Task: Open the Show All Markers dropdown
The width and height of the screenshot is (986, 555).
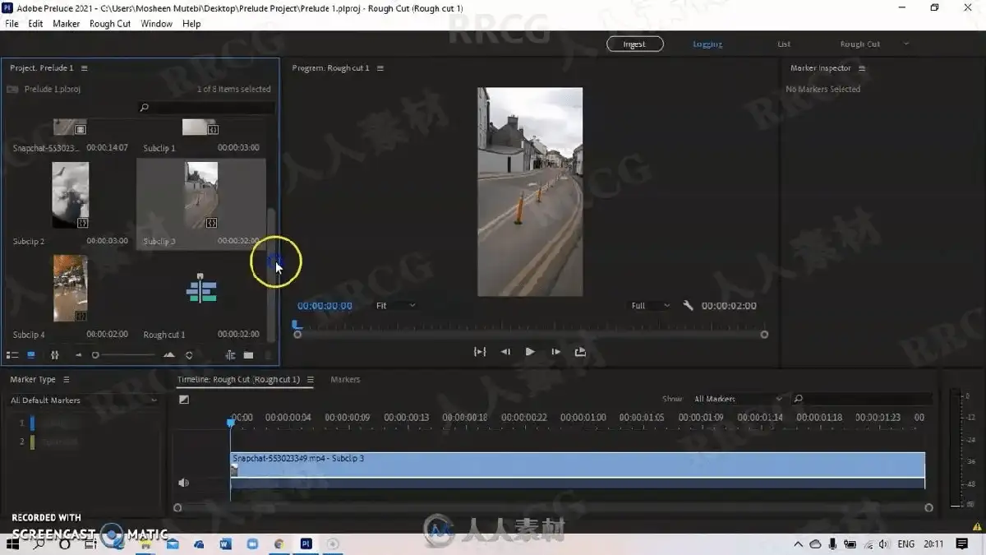Action: [738, 400]
